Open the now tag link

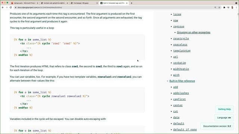click(x=176, y=20)
